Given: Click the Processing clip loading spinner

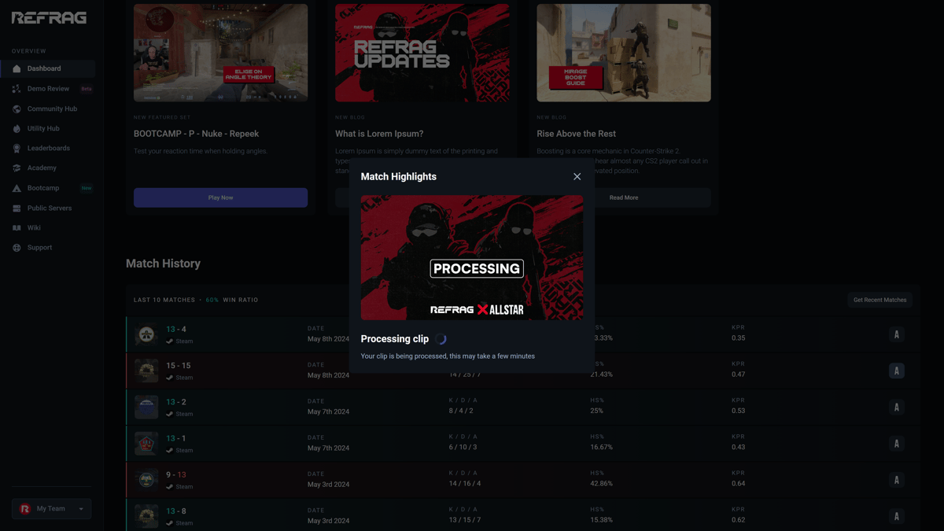Looking at the screenshot, I should 441,339.
